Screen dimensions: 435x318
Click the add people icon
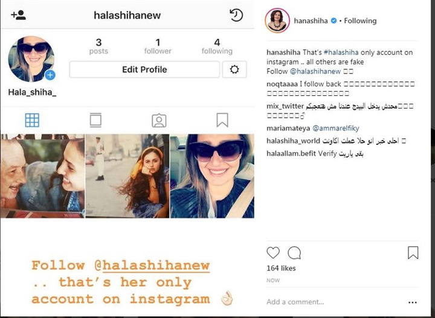[x=18, y=15]
